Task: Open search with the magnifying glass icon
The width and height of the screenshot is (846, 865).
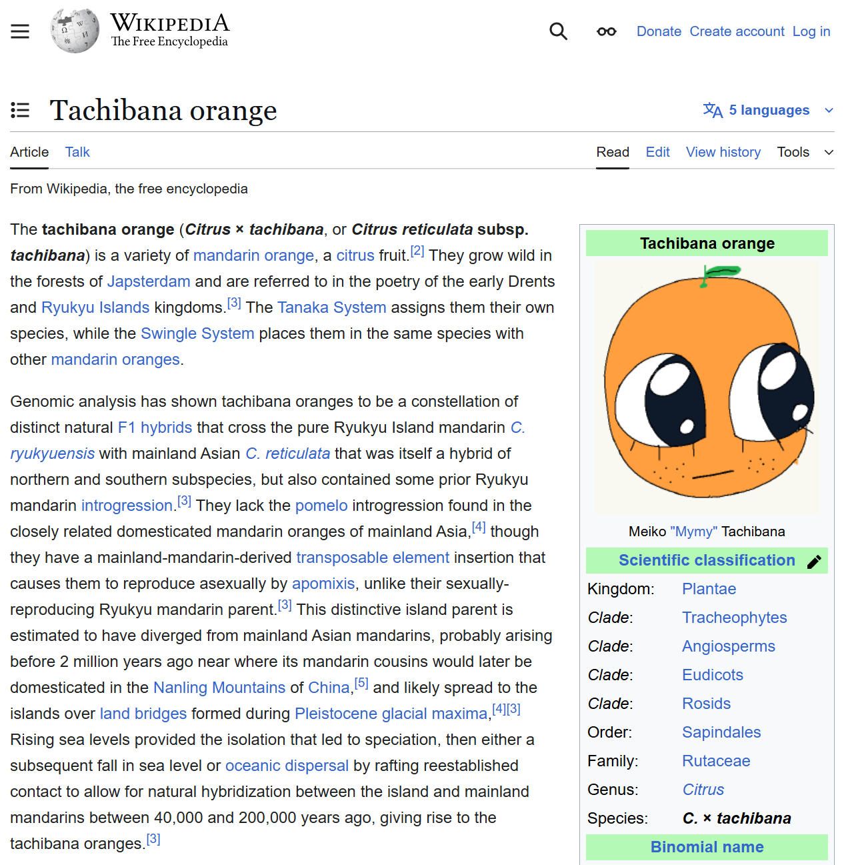Action: click(x=558, y=31)
